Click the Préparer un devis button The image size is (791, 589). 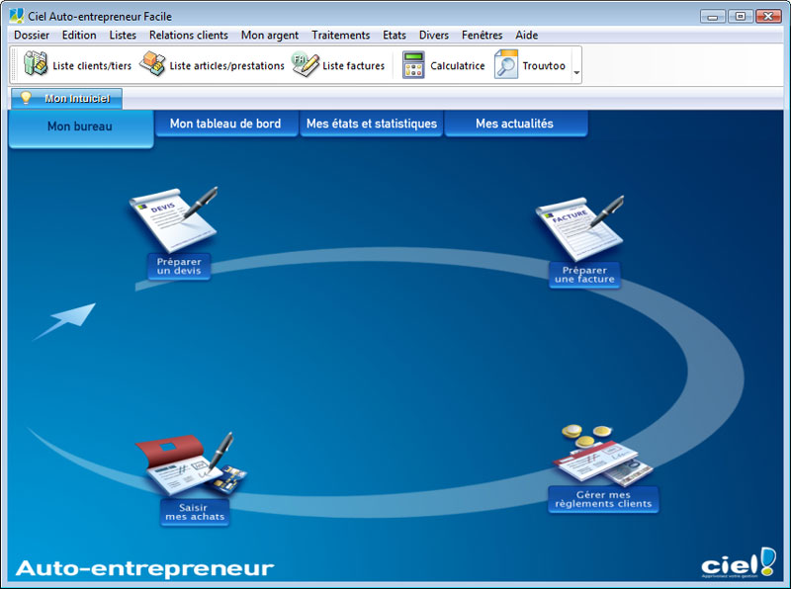coord(179,266)
